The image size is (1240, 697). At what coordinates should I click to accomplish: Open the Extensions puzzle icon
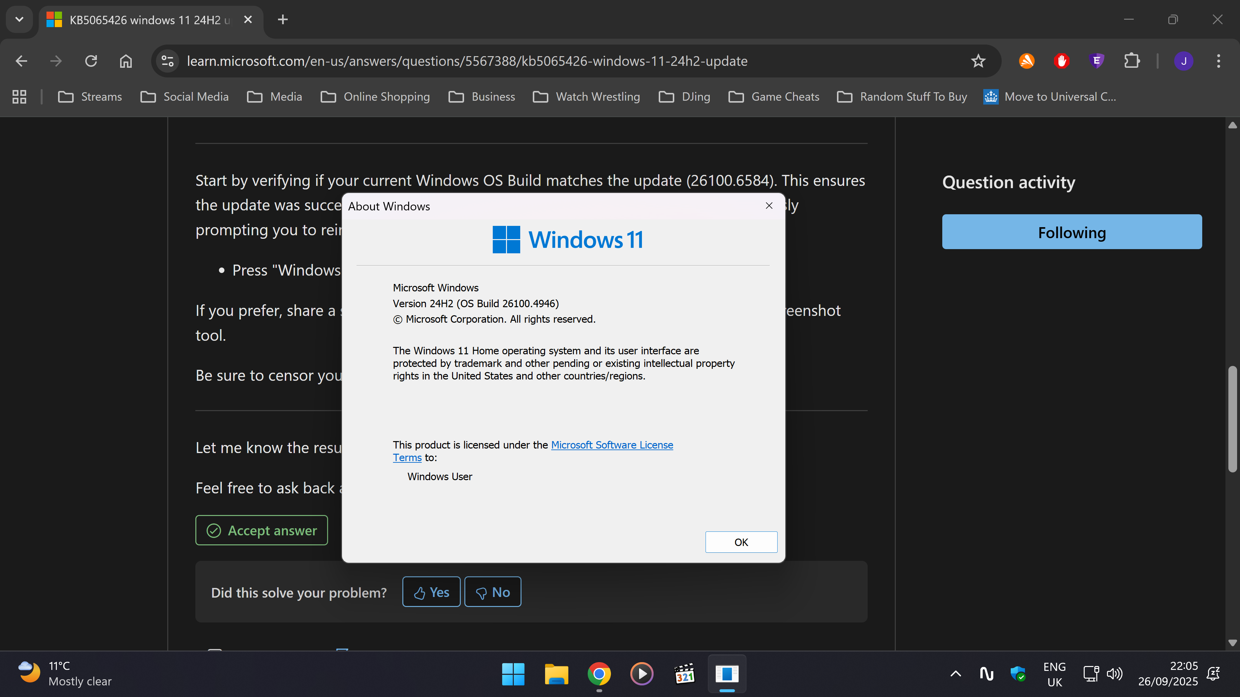(1131, 61)
